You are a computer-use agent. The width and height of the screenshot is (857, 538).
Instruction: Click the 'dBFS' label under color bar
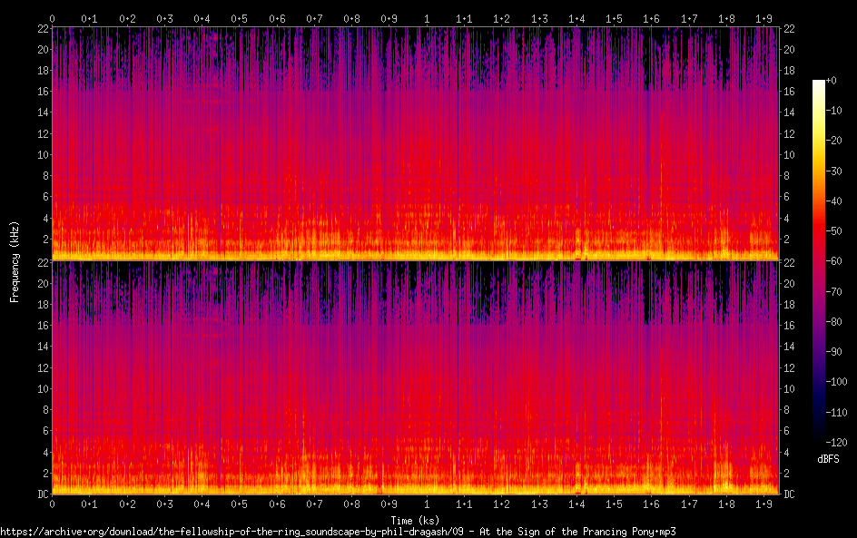click(827, 460)
